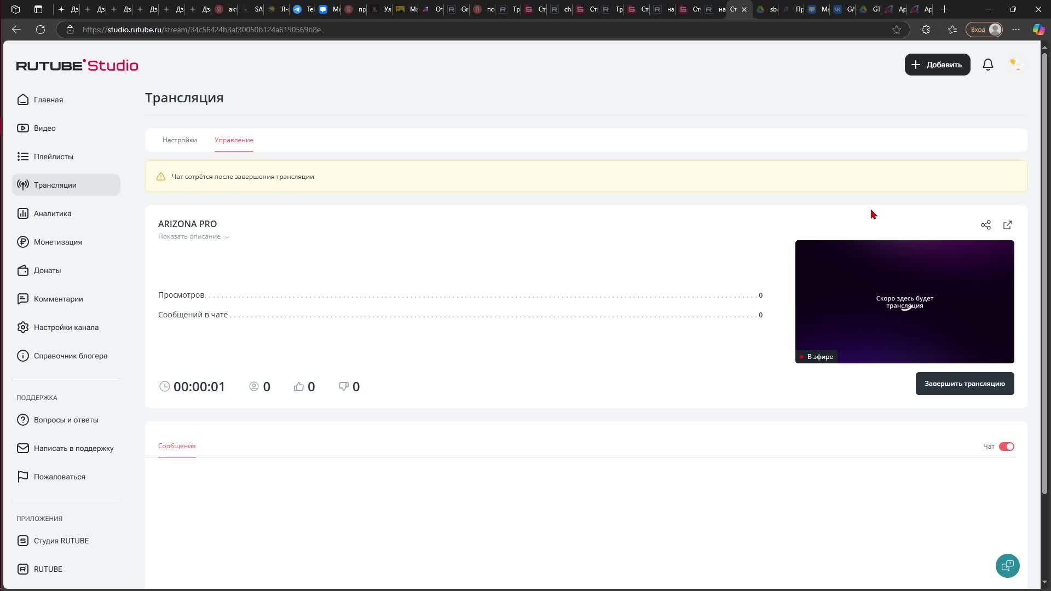Open Настройки канала in the sidebar

pyautogui.click(x=66, y=327)
